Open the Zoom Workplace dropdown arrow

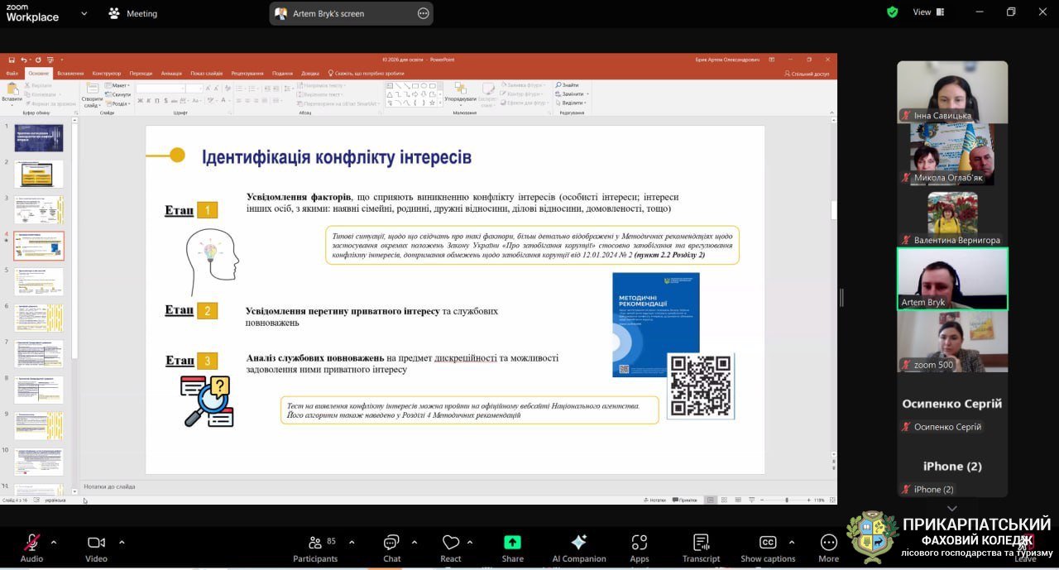pos(84,13)
